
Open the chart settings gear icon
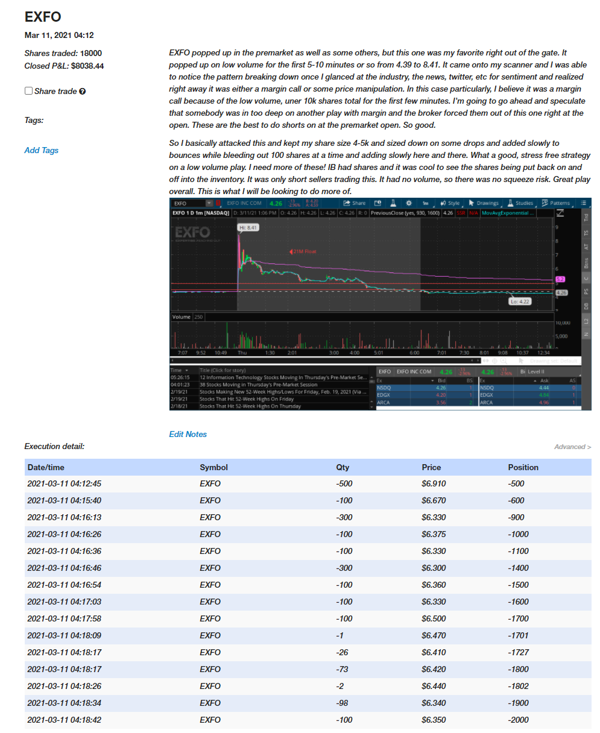408,203
